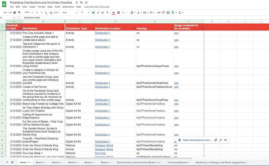Open filter on Badge Available column
Screen dimensions: 269x166
(x=202, y=29)
